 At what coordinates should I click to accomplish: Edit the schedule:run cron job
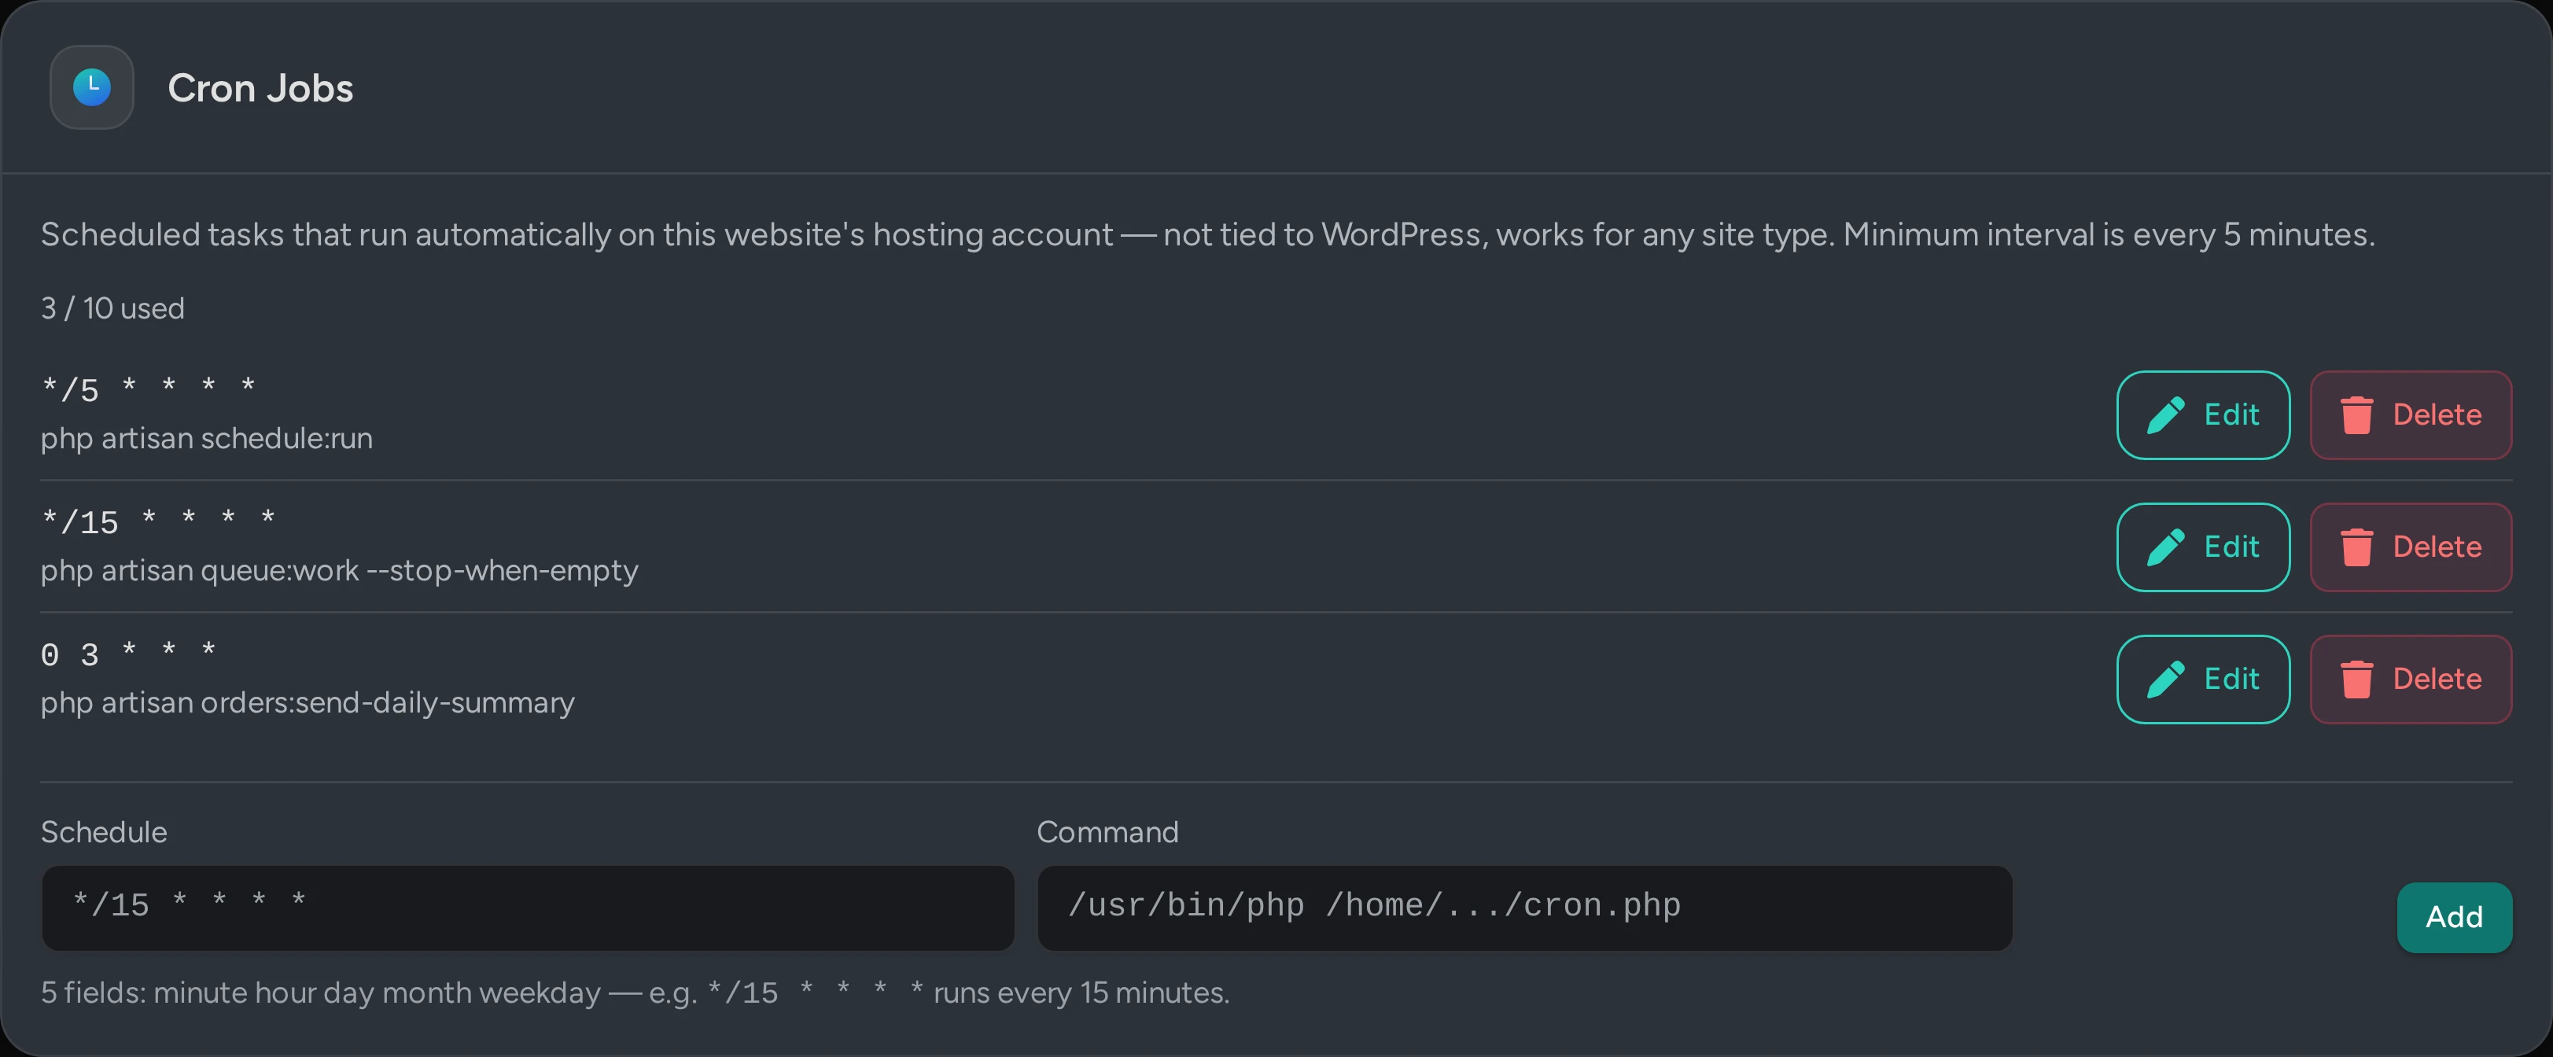point(2203,414)
